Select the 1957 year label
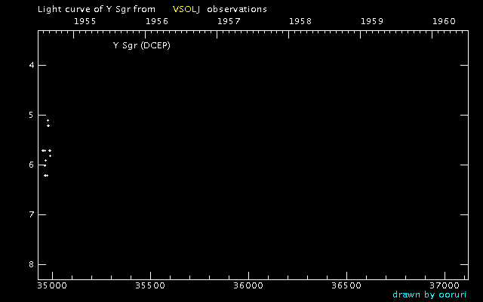Image resolution: width=483 pixels, height=302 pixels. 229,21
